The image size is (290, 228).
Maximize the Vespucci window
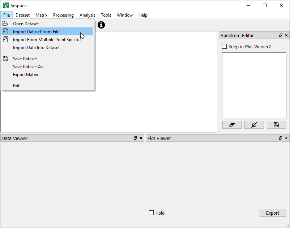point(265,5)
